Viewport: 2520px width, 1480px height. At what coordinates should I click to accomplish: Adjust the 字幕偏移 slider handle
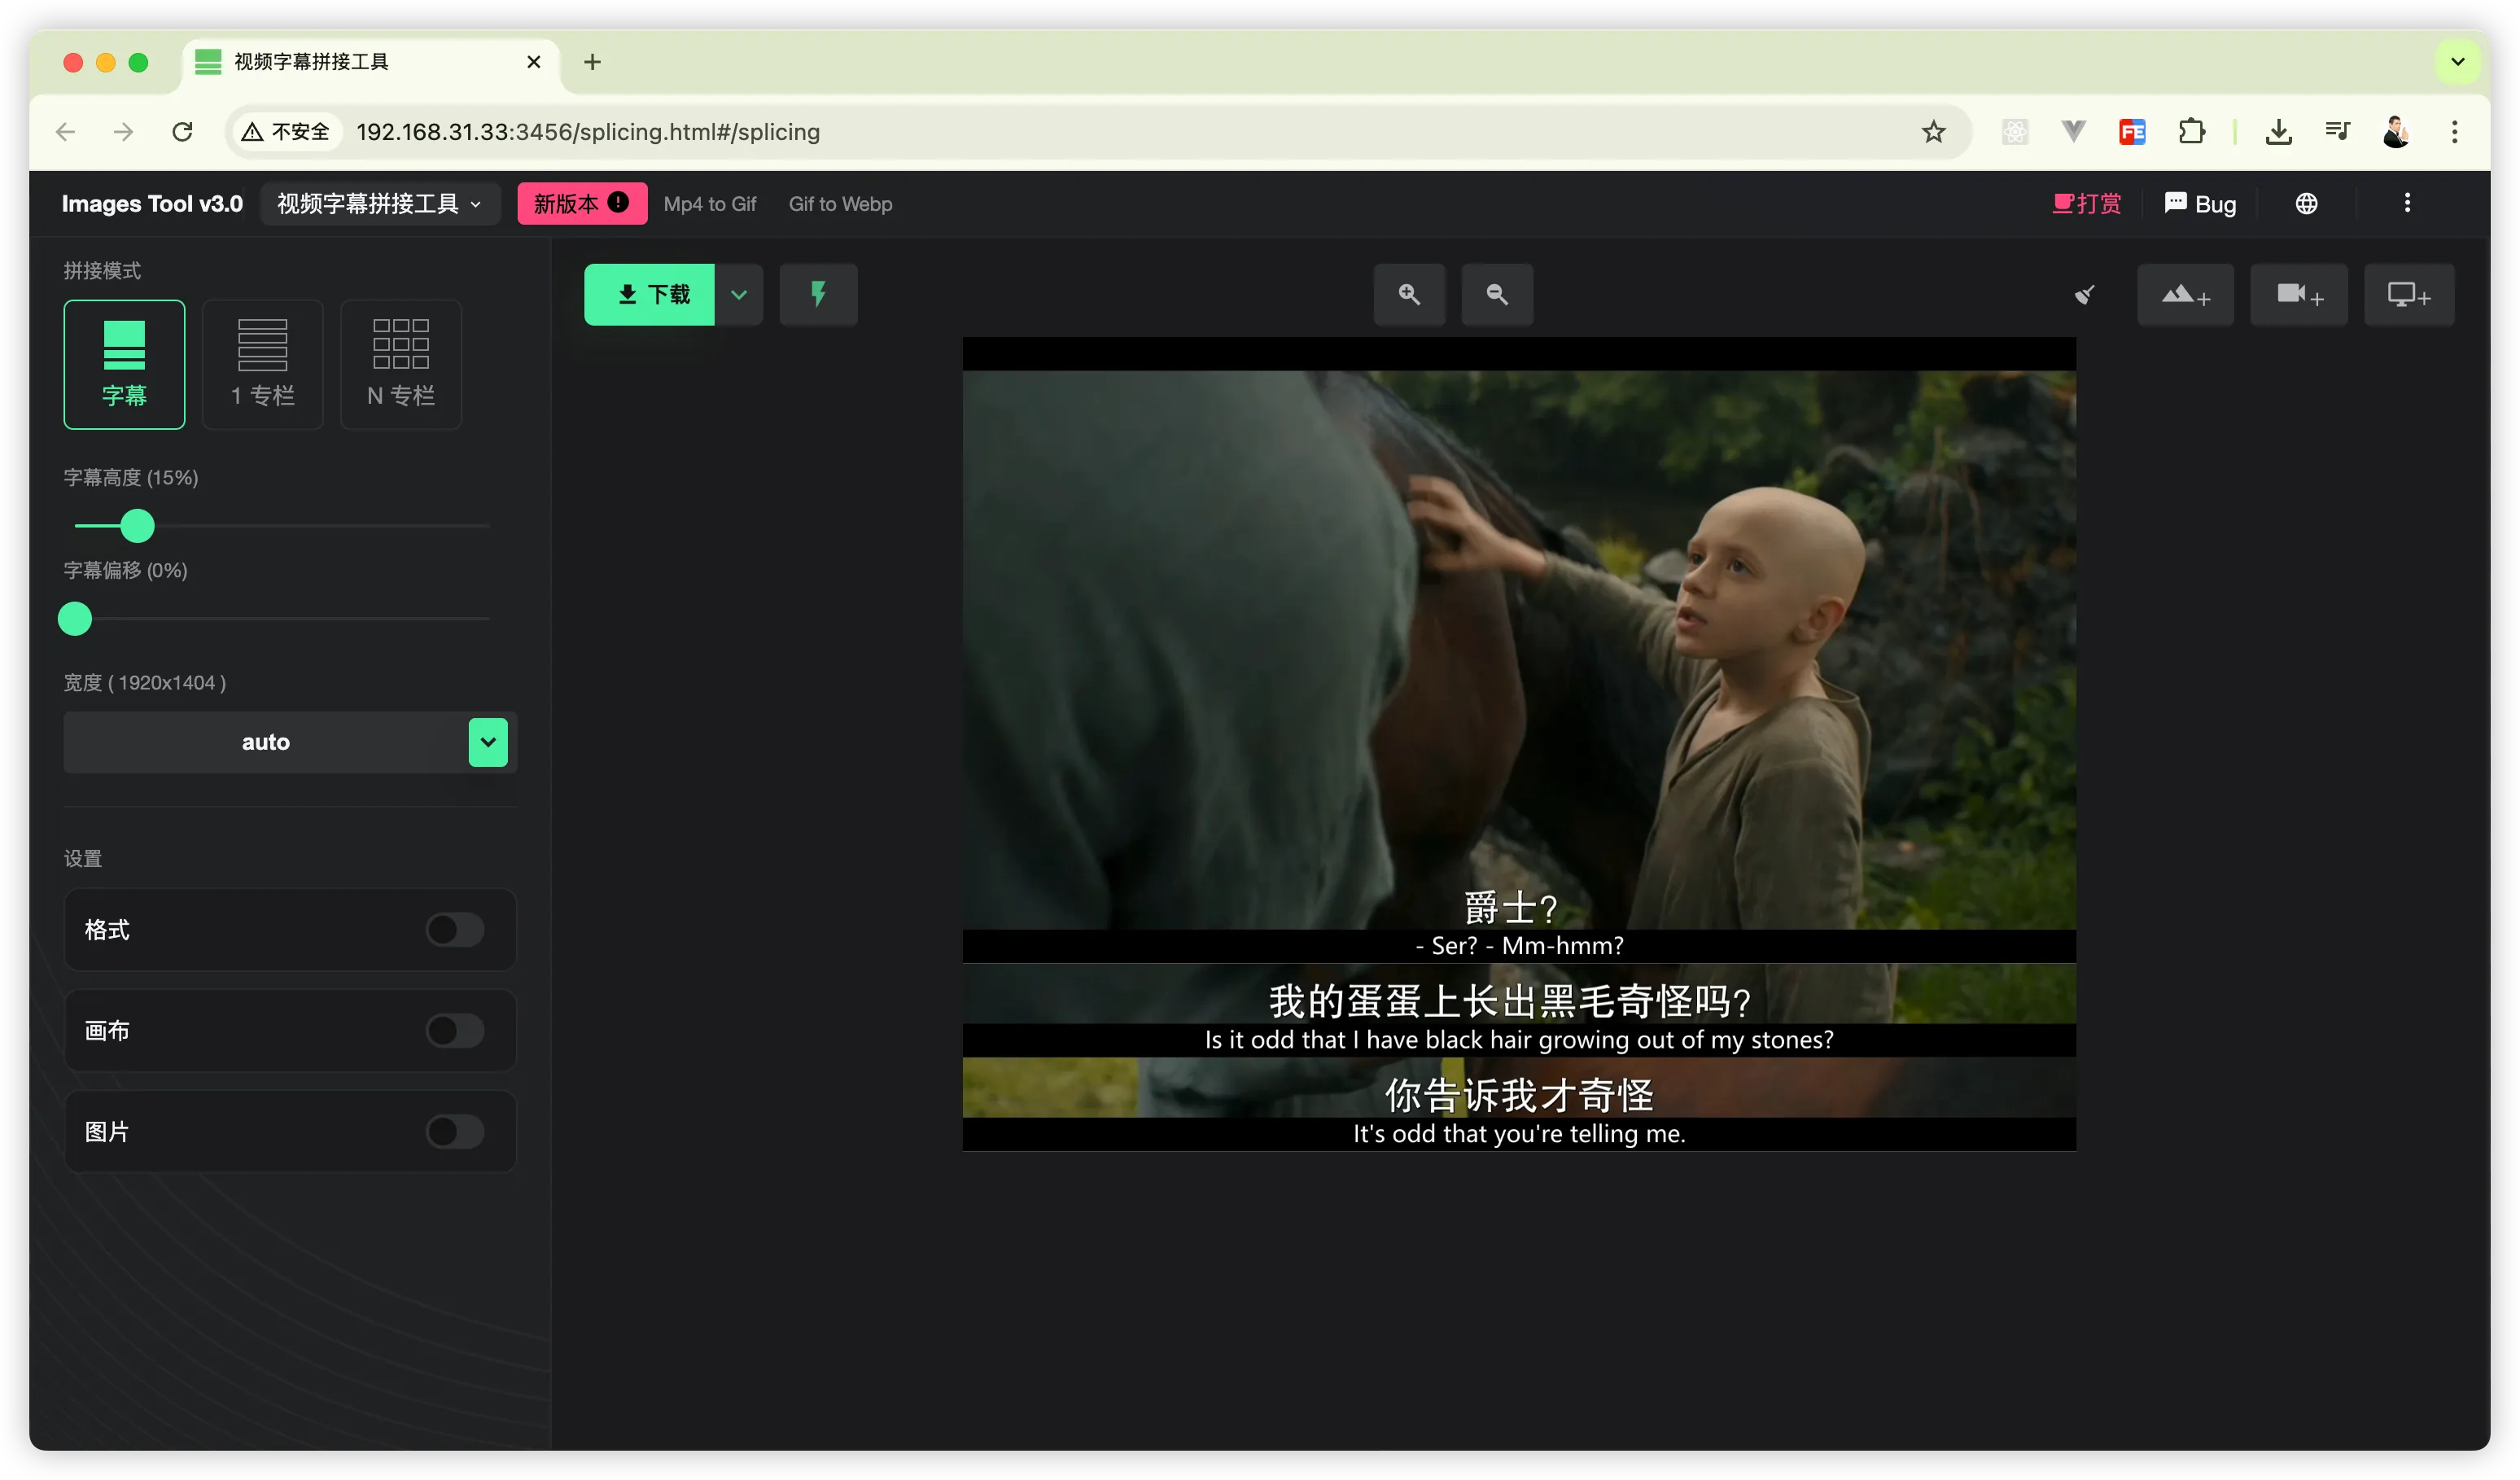point(75,619)
